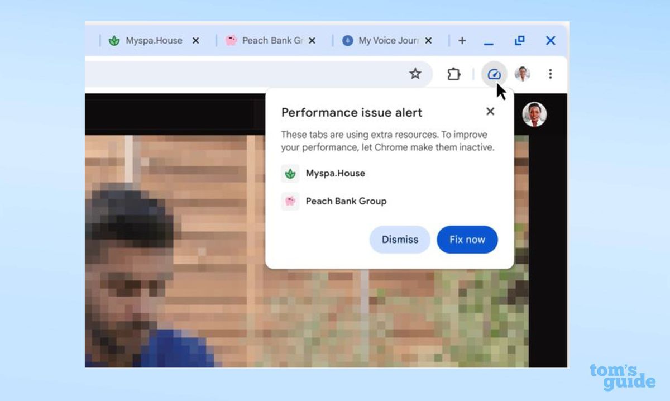Restore the browser window size
This screenshot has height=401, width=670.
(519, 40)
